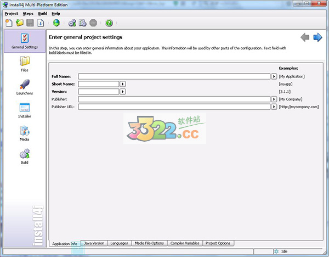Image resolution: width=329 pixels, height=257 pixels.
Task: Click the [My Company] example text
Action: click(x=291, y=99)
